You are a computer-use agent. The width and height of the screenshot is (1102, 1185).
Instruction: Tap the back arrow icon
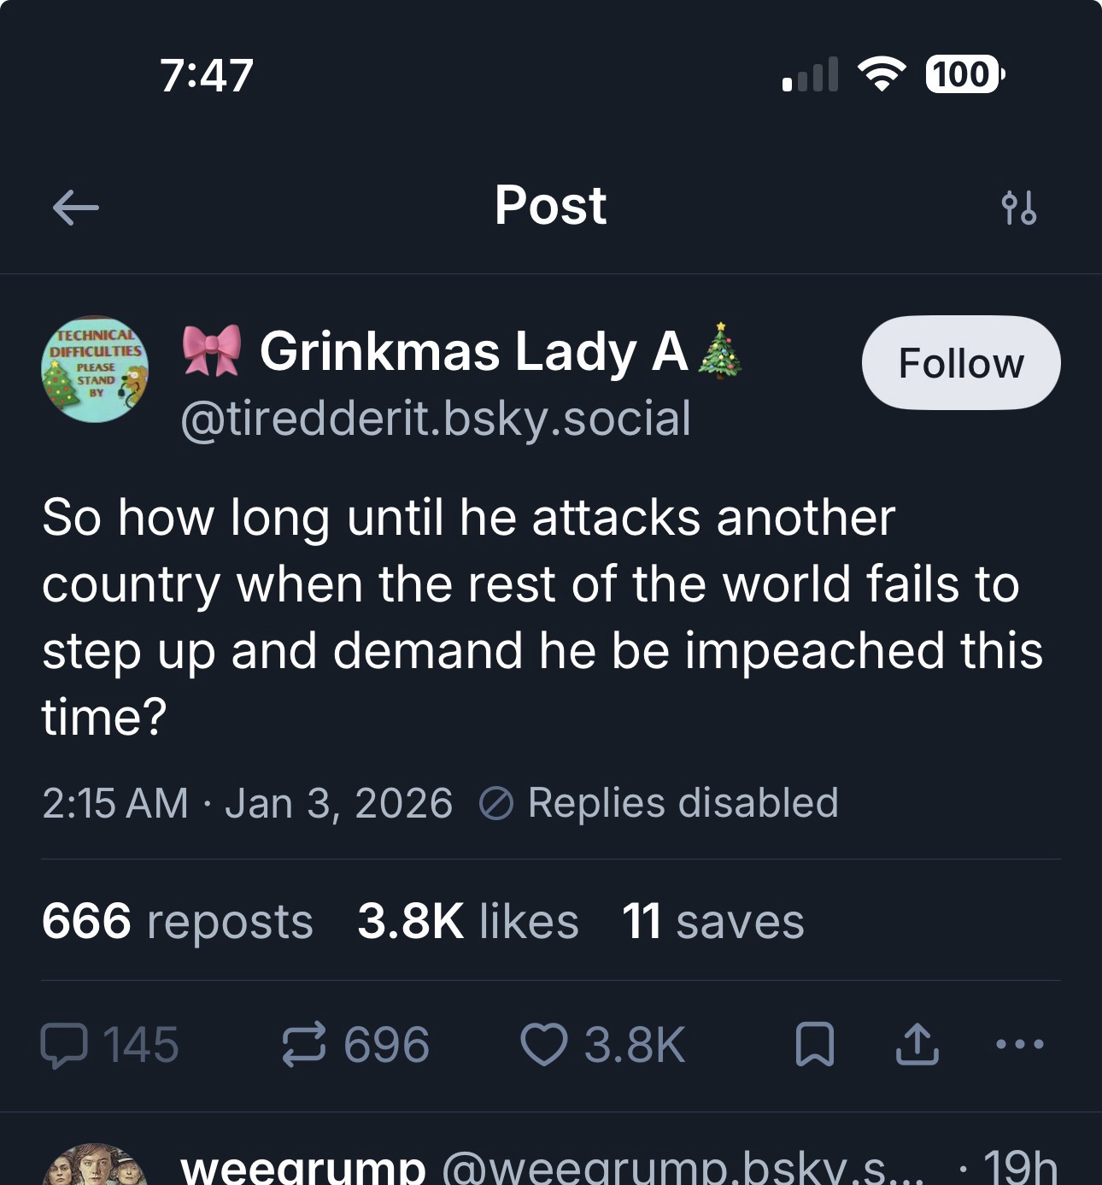point(75,208)
